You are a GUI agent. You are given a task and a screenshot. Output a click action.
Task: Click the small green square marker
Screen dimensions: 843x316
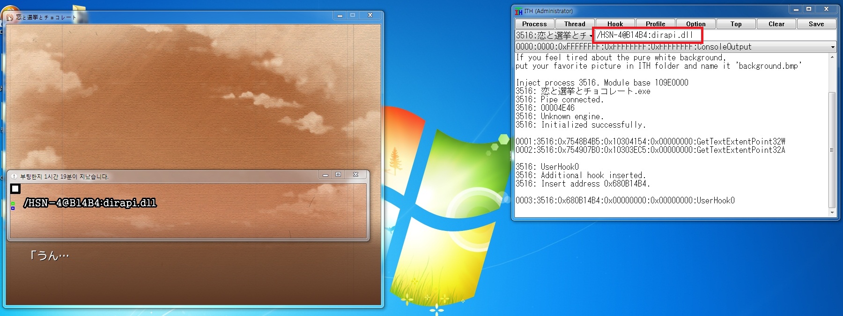(13, 203)
